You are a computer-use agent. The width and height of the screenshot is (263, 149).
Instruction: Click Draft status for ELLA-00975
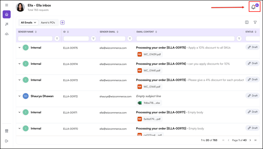pos(253,47)
